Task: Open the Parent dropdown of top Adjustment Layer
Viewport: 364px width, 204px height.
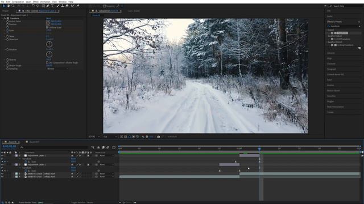Action: pos(106,156)
